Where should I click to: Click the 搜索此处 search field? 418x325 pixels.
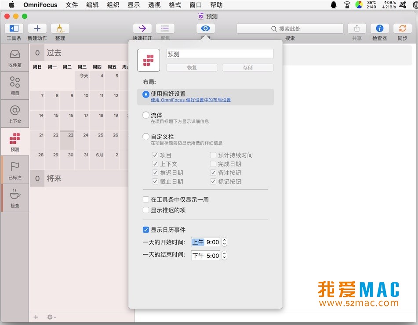point(290,29)
